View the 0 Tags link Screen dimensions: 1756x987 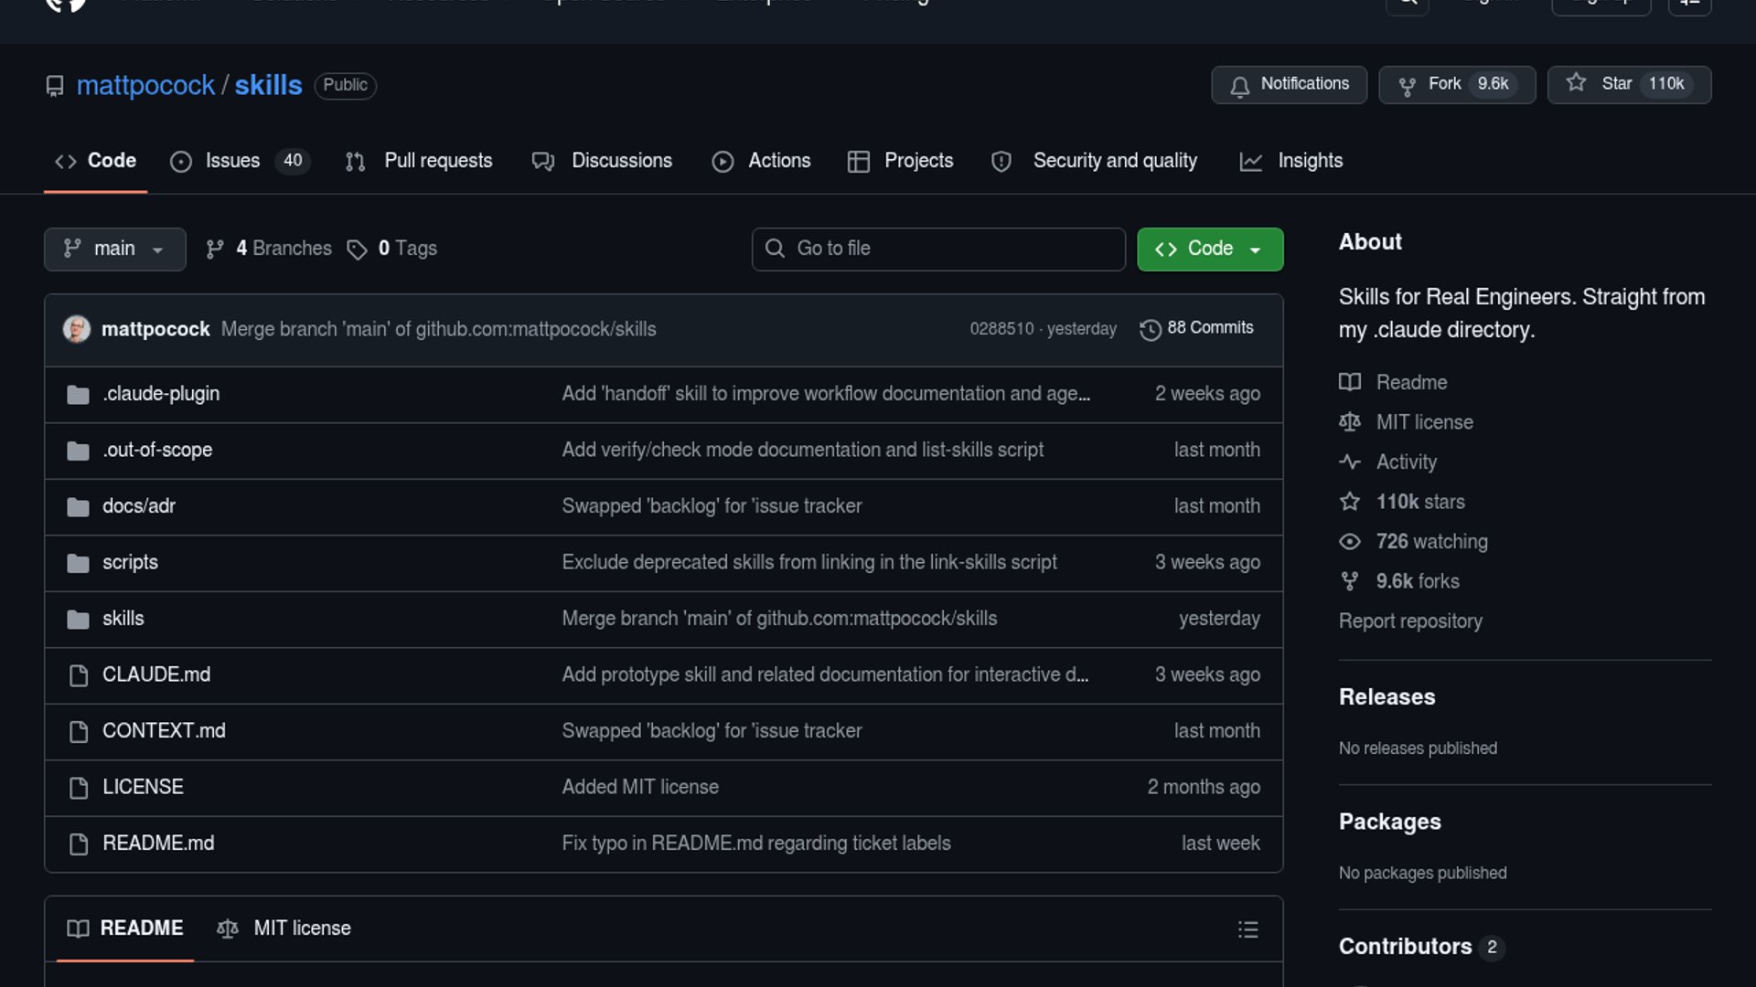392,249
